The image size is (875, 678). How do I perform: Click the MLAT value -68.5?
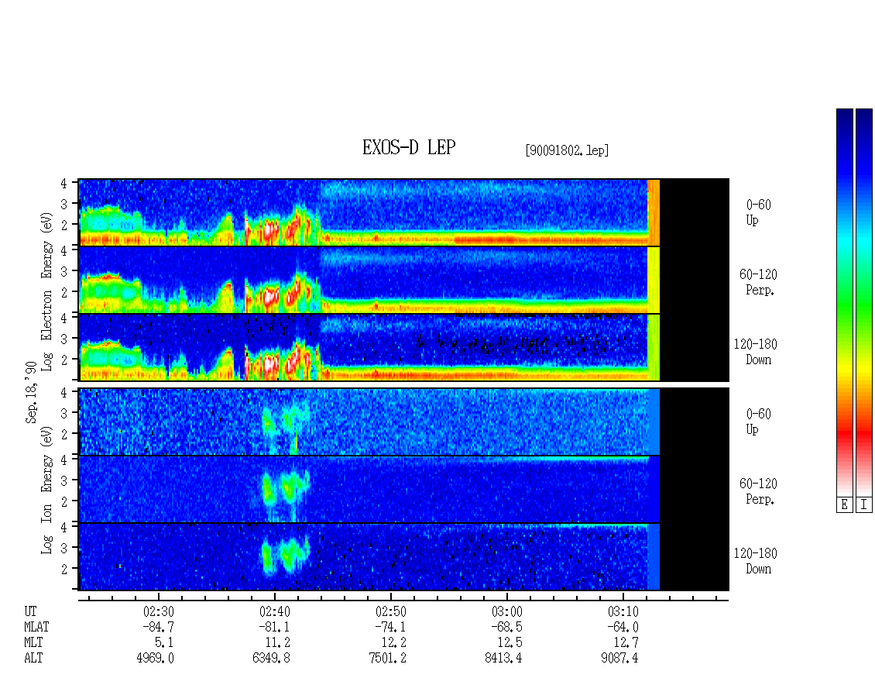click(x=506, y=627)
